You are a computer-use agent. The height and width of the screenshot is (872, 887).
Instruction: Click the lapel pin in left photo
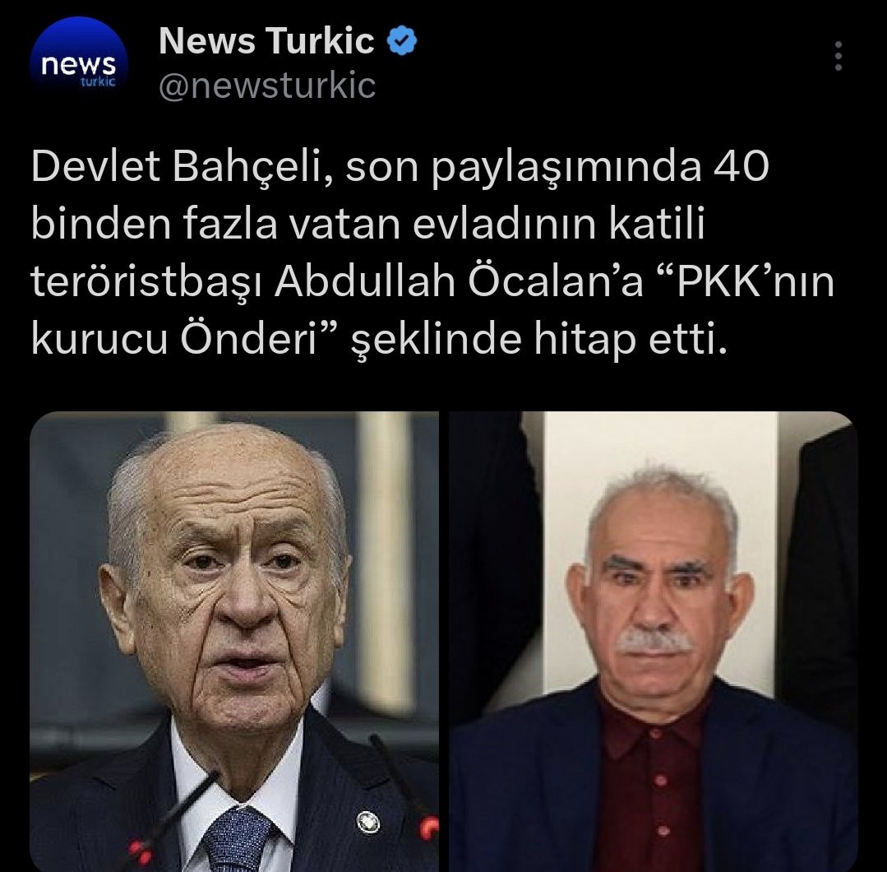[x=368, y=822]
